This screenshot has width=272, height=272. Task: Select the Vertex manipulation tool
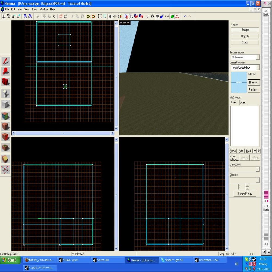tap(5, 169)
